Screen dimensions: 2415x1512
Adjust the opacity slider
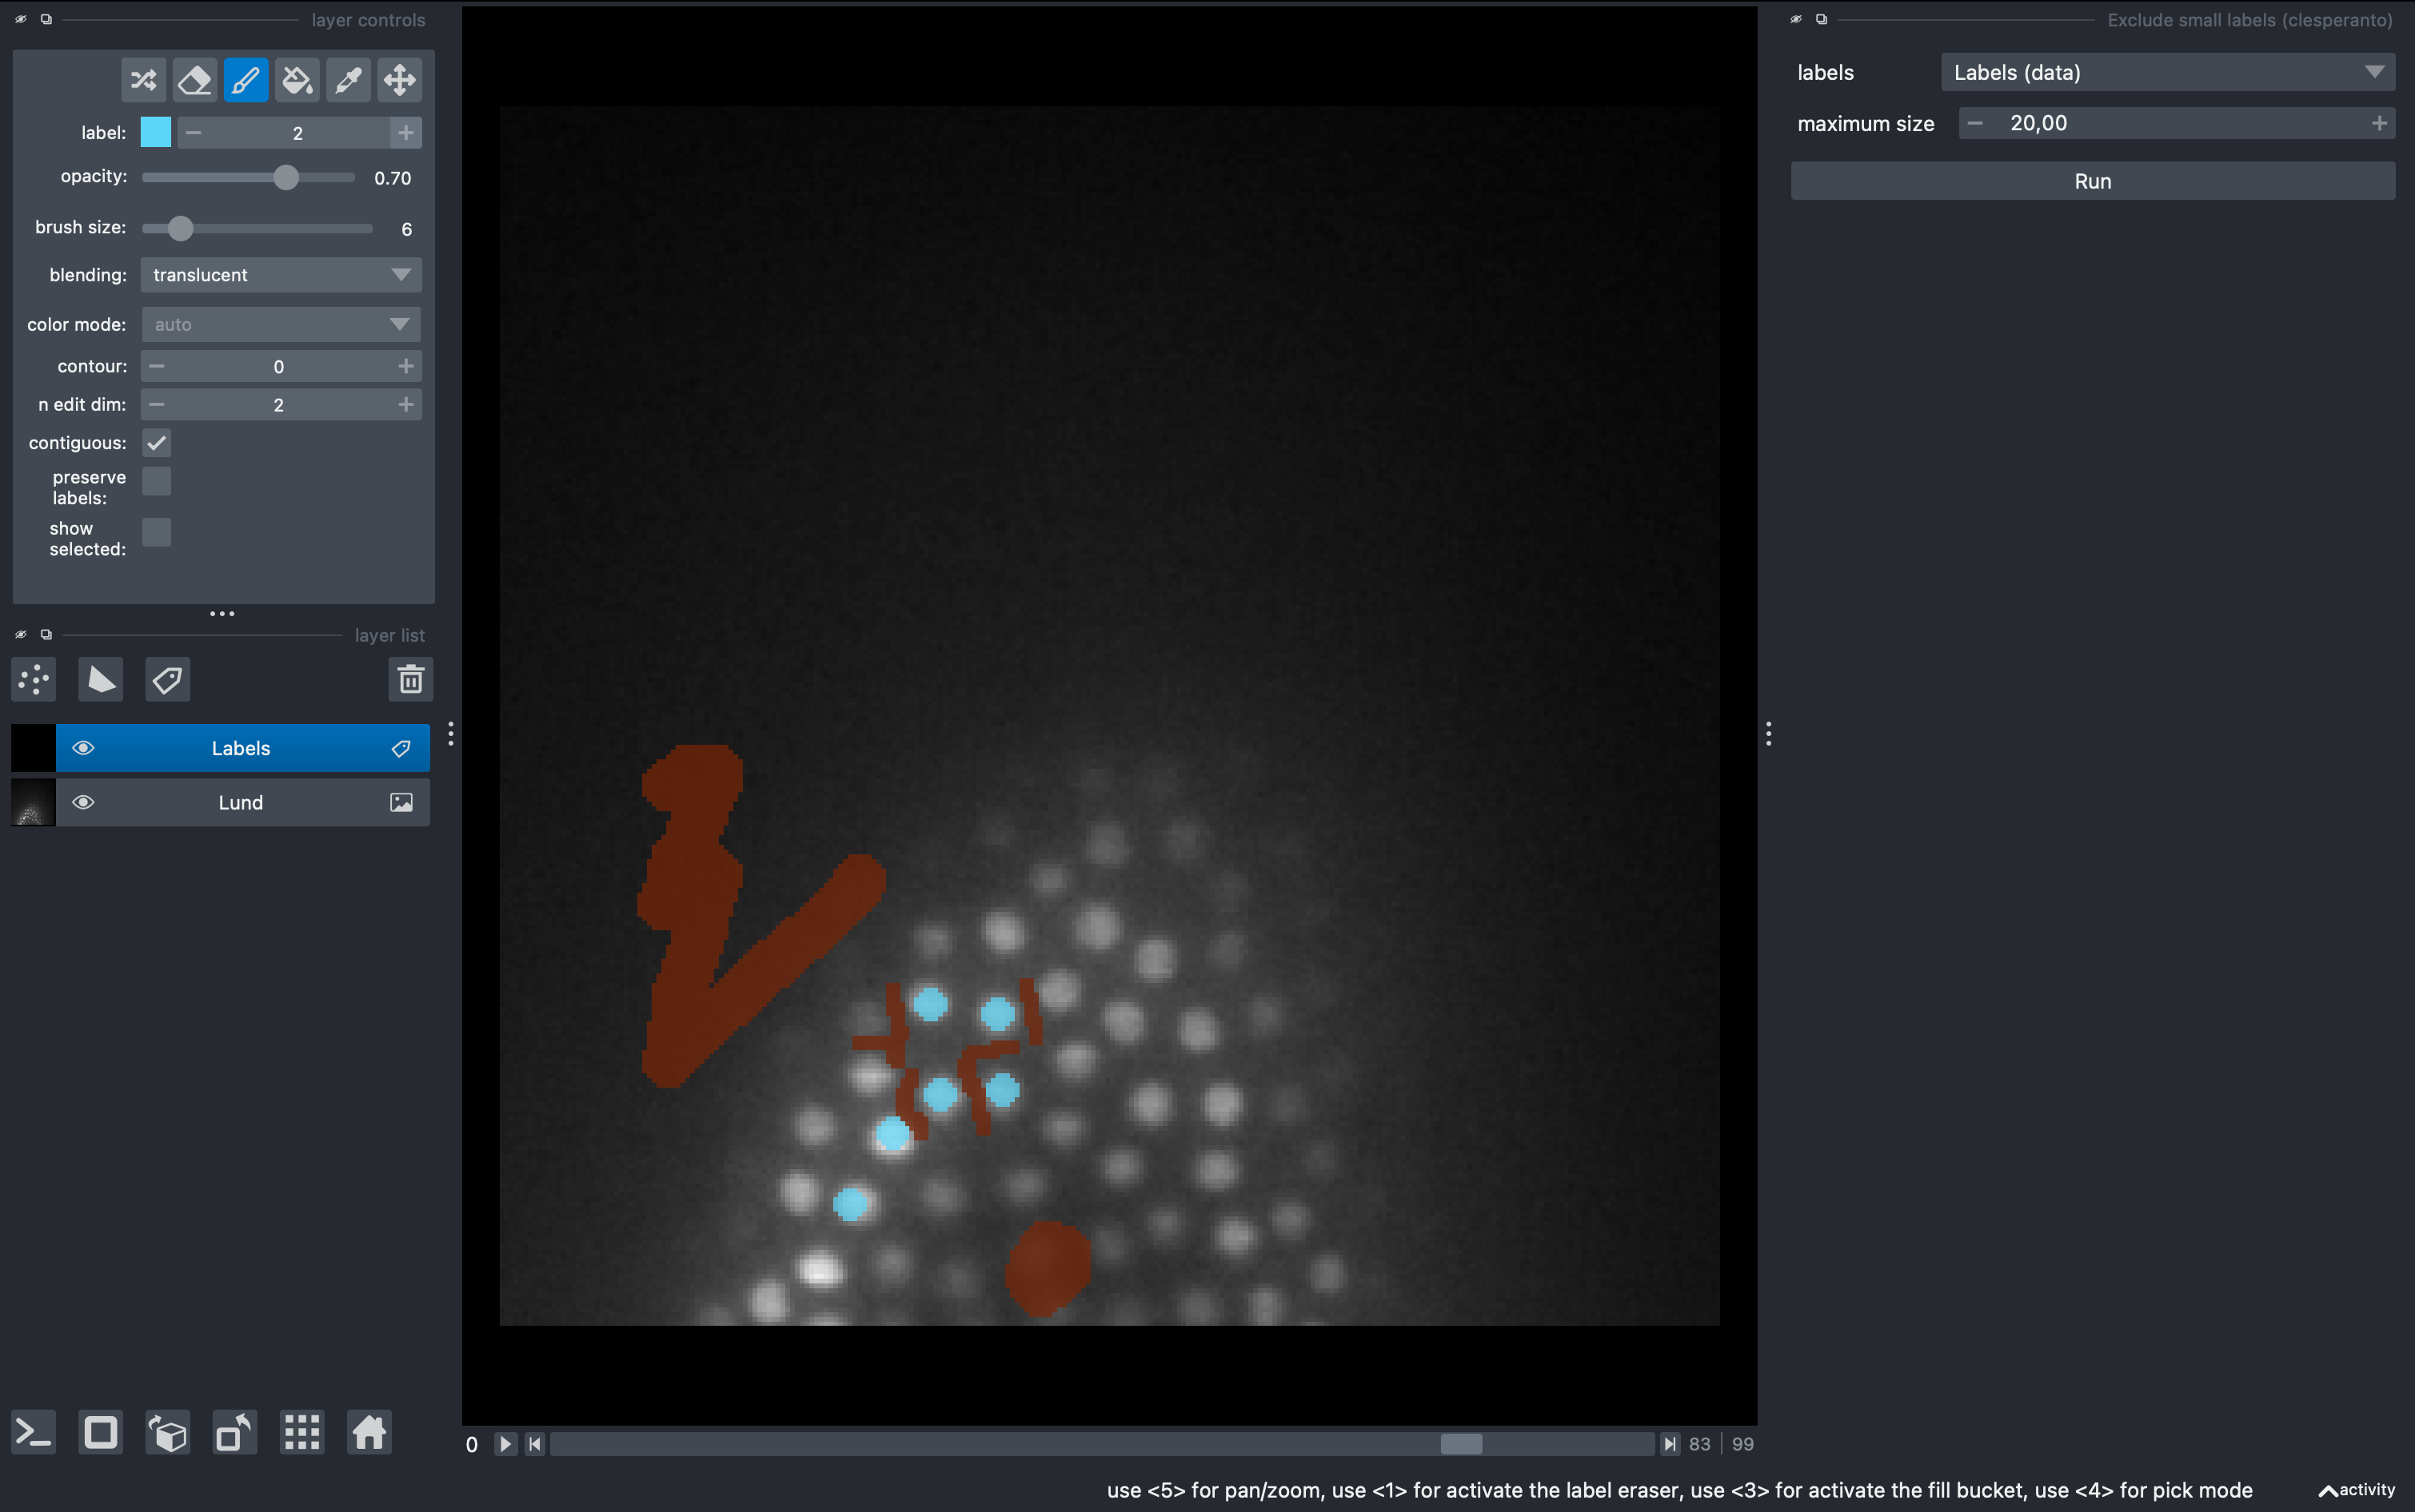(x=285, y=178)
